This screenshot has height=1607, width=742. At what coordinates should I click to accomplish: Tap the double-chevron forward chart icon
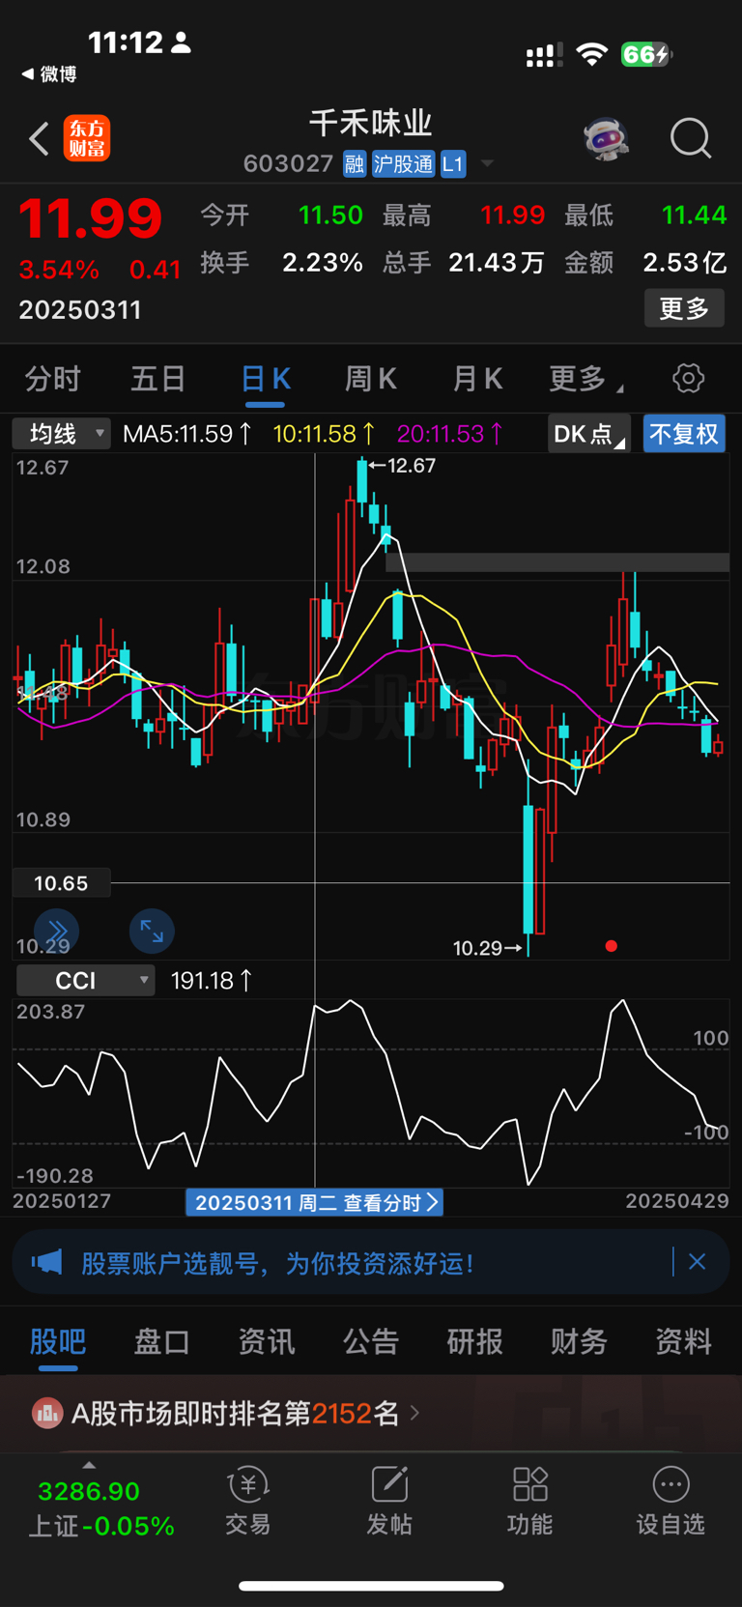pyautogui.click(x=57, y=931)
